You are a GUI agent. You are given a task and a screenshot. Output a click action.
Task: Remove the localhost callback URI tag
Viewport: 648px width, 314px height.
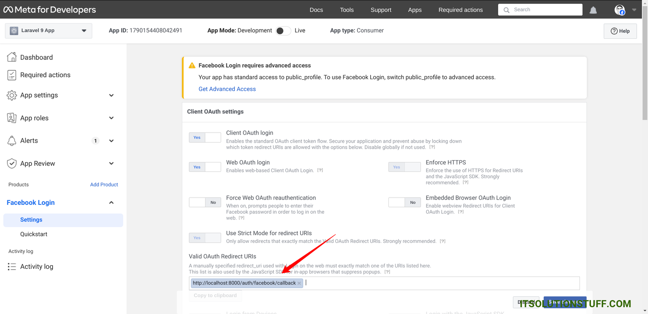(x=299, y=283)
